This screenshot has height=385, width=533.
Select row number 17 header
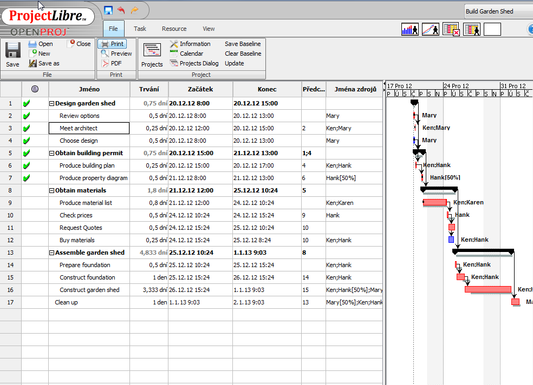tap(10, 302)
